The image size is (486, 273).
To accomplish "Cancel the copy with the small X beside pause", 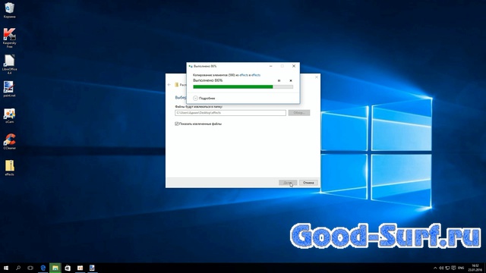I will [291, 80].
